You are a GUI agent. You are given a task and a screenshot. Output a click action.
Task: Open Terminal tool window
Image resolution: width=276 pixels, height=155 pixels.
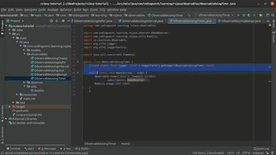[13, 149]
